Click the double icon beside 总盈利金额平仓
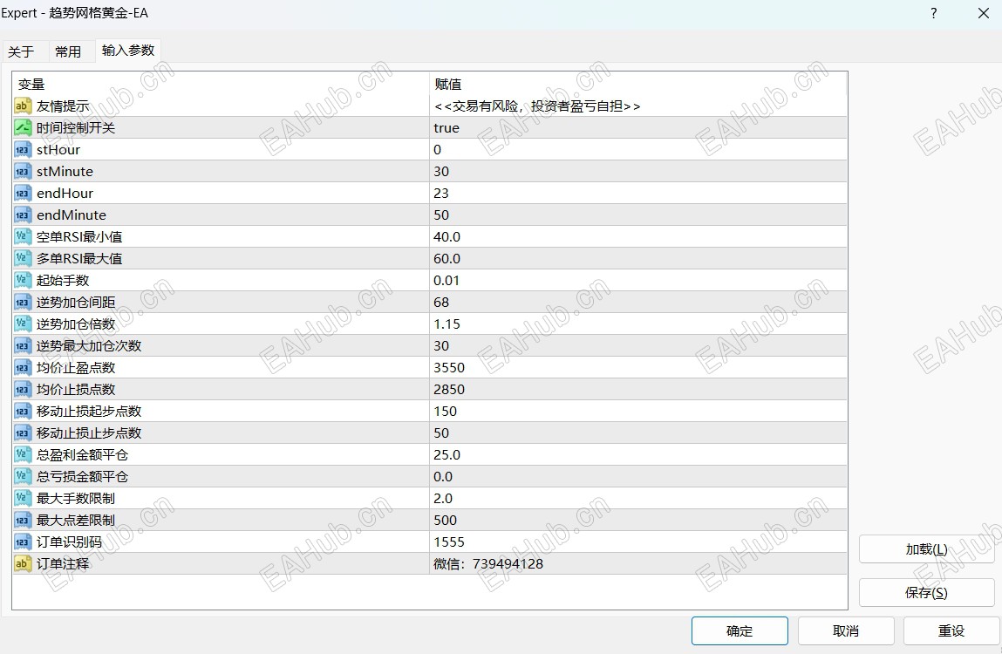The height and width of the screenshot is (654, 1002). point(23,454)
